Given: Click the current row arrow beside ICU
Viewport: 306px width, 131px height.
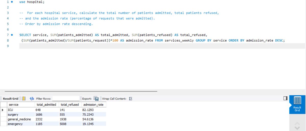Looking at the screenshot, I should click(3, 110).
